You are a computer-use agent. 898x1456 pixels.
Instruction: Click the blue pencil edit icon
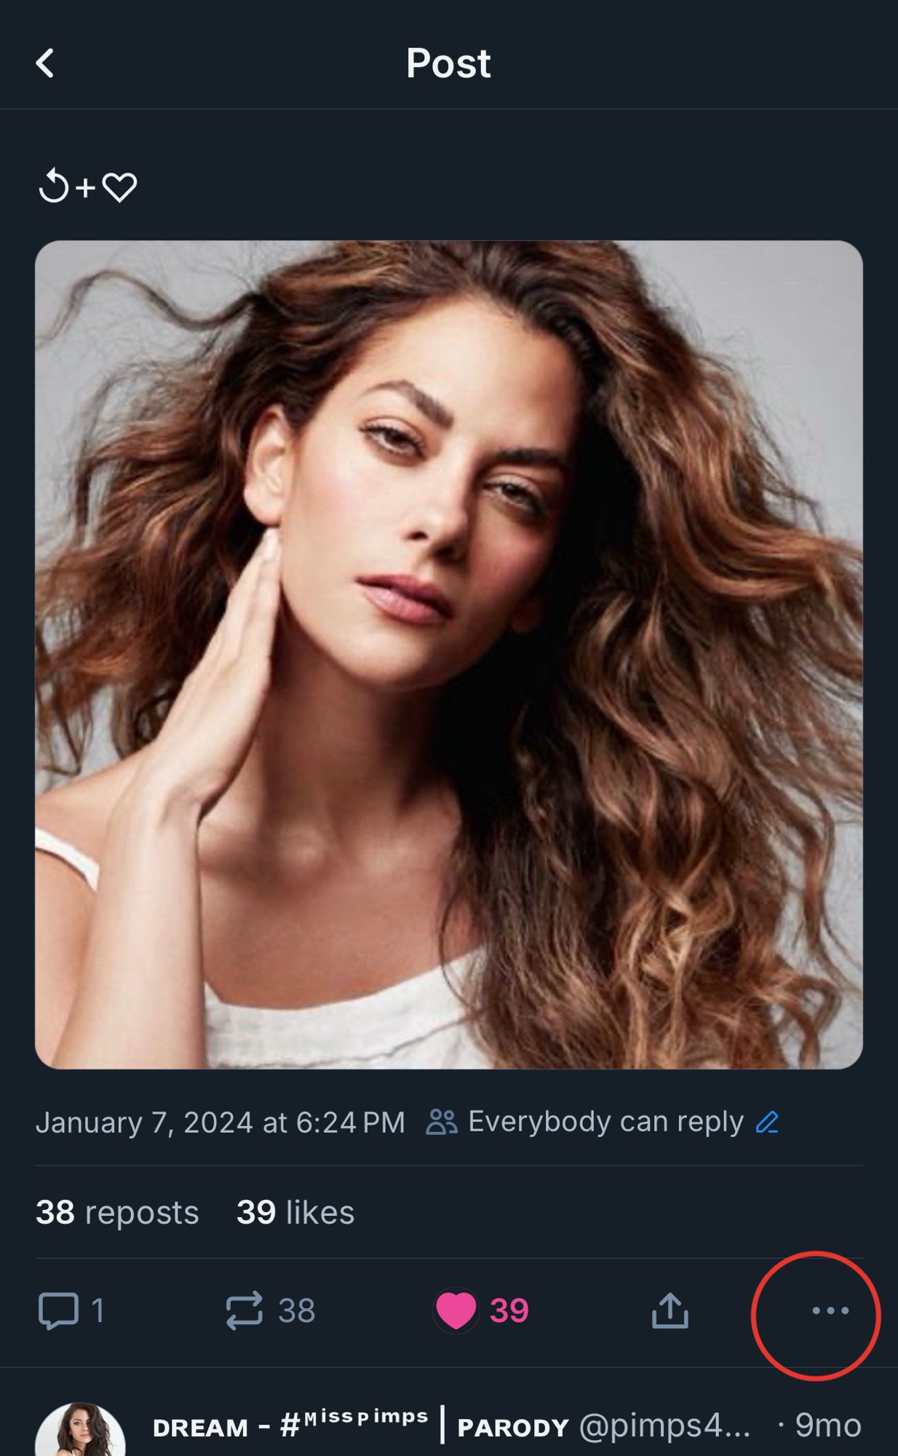pyautogui.click(x=767, y=1123)
